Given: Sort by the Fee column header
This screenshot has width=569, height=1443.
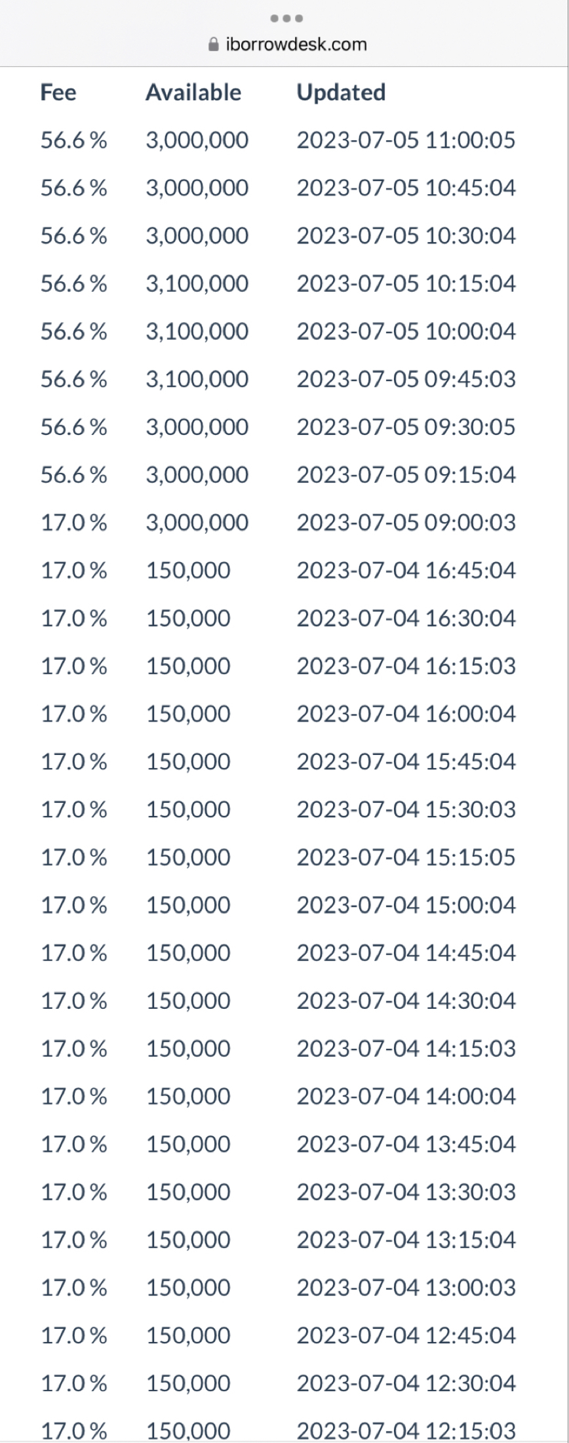Looking at the screenshot, I should coord(58,92).
